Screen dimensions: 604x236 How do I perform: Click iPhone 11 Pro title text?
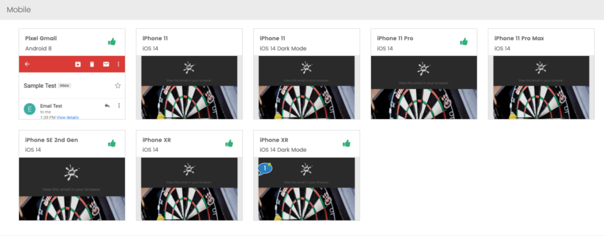(395, 38)
